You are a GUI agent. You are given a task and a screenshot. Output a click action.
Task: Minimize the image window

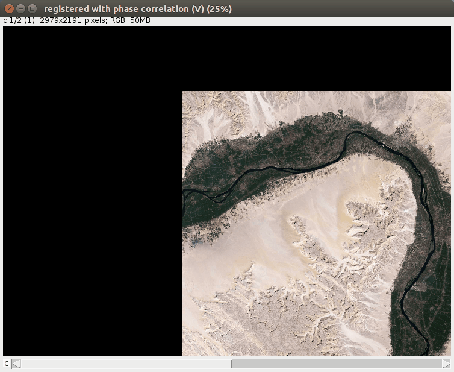(20, 9)
